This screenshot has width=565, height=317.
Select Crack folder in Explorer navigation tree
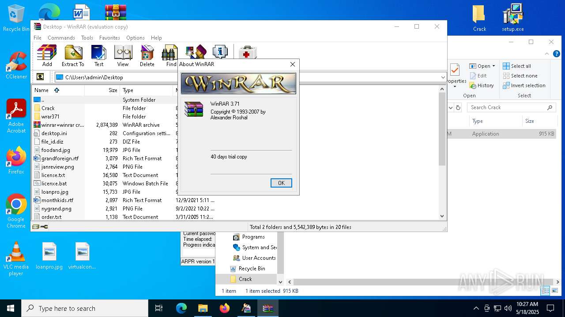pos(245,279)
